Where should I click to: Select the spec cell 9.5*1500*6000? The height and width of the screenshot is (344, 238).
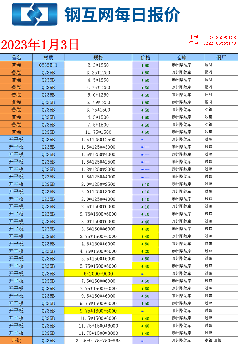[98, 296]
